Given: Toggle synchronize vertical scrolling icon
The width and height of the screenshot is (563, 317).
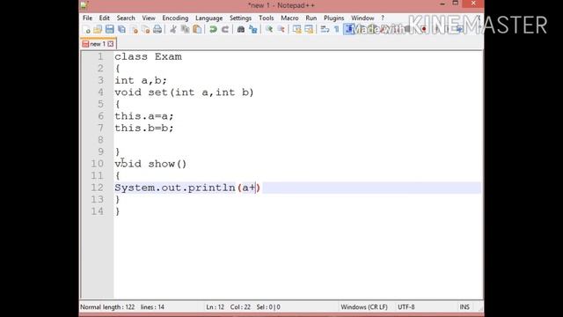Looking at the screenshot, I should [x=297, y=29].
